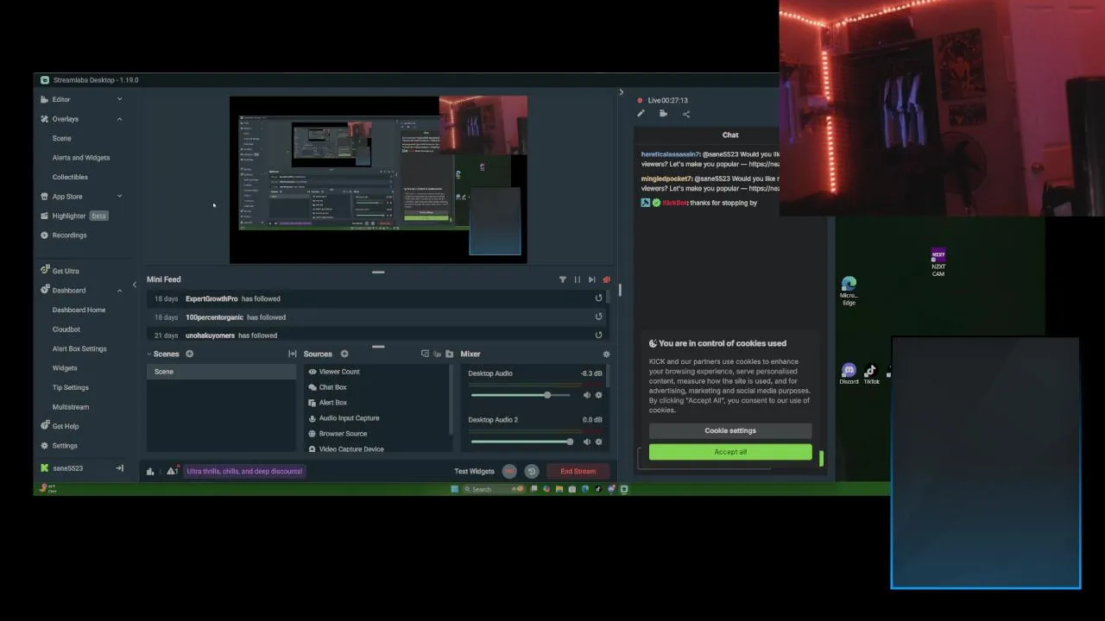The width and height of the screenshot is (1105, 621).
Task: Open the Highlighter beta page
Action: click(73, 216)
